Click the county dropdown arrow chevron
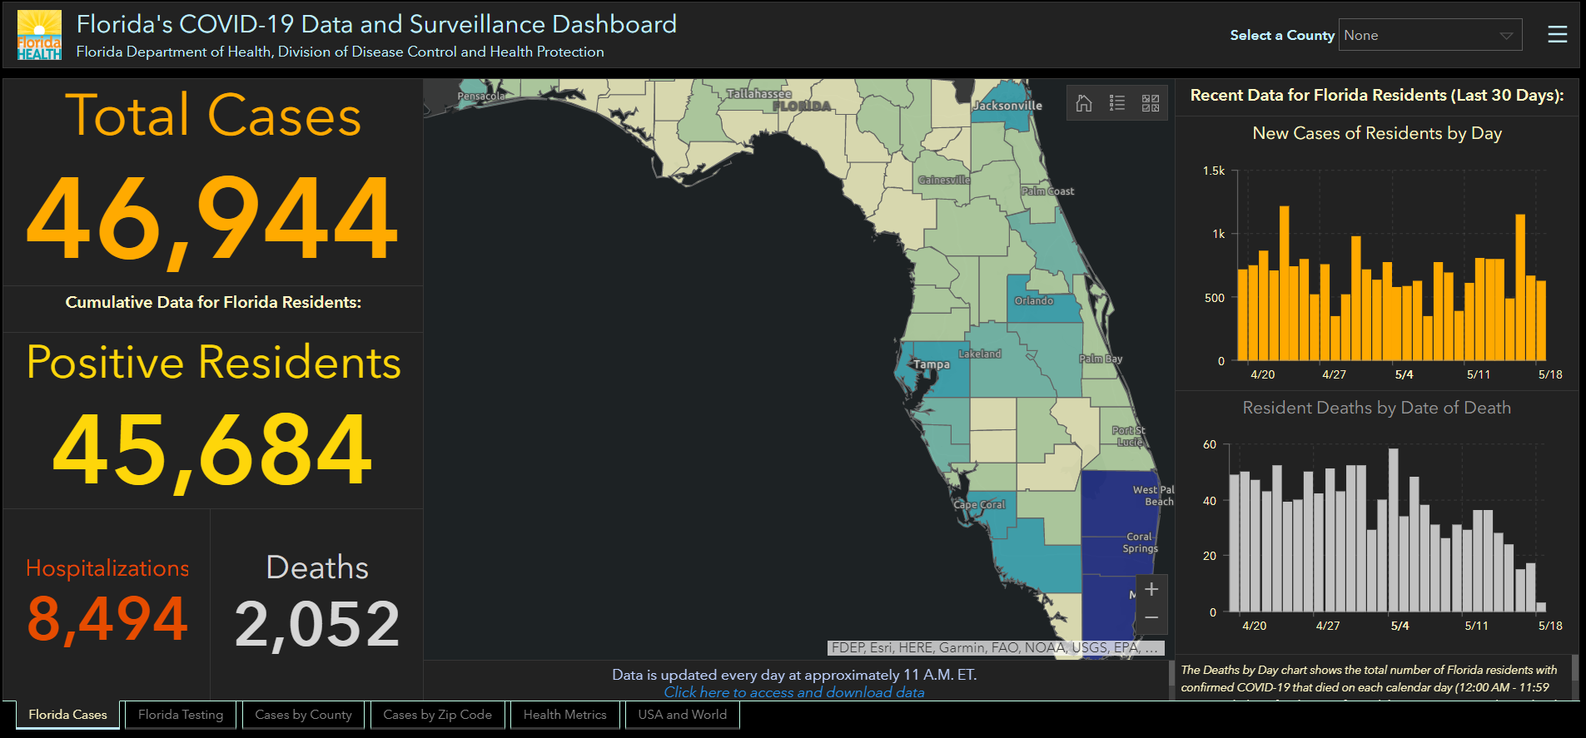This screenshot has width=1586, height=738. point(1506,36)
